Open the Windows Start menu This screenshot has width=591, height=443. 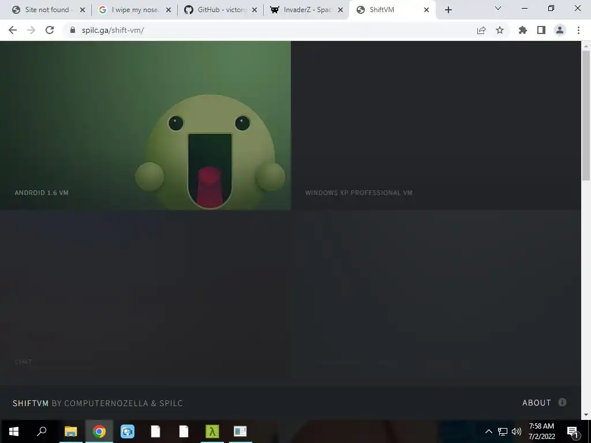point(14,431)
